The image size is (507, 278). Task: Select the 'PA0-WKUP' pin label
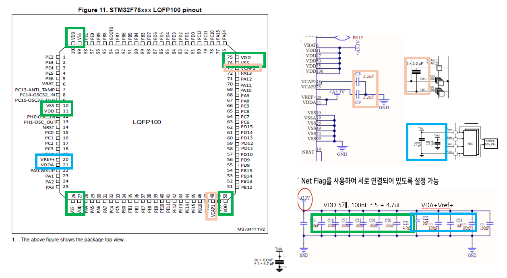click(x=42, y=170)
